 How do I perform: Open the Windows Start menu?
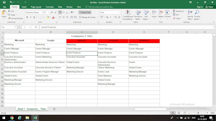(x=4, y=118)
